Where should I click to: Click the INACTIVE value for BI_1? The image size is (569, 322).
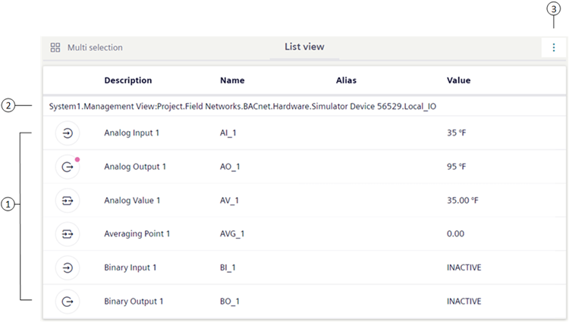click(x=464, y=267)
